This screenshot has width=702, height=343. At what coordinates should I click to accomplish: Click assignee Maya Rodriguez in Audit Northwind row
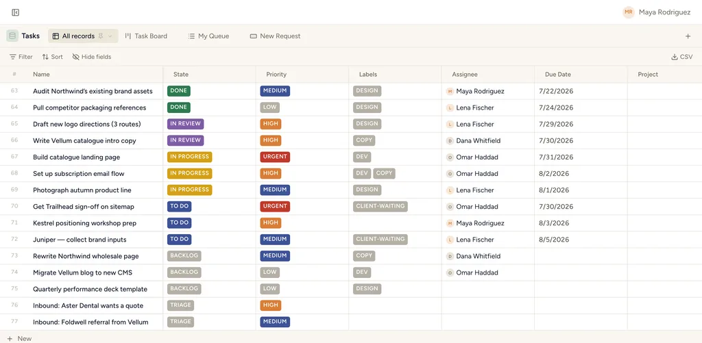(476, 91)
